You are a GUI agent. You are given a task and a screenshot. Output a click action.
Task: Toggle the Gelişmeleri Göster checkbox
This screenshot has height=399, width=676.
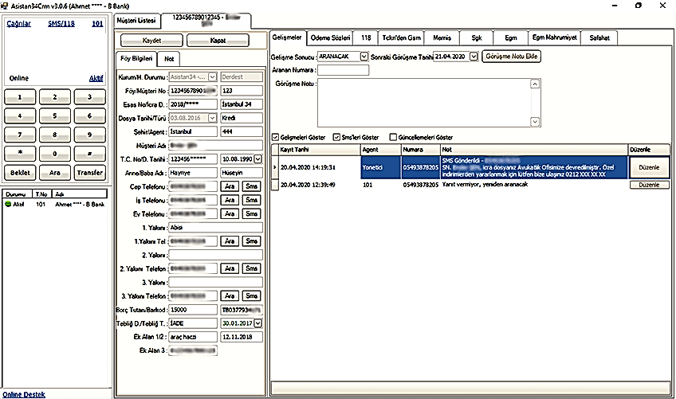coord(276,136)
